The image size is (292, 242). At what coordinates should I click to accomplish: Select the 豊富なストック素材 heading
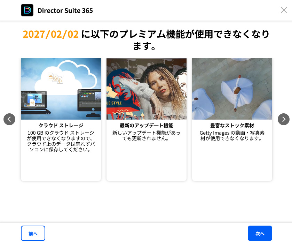click(232, 125)
